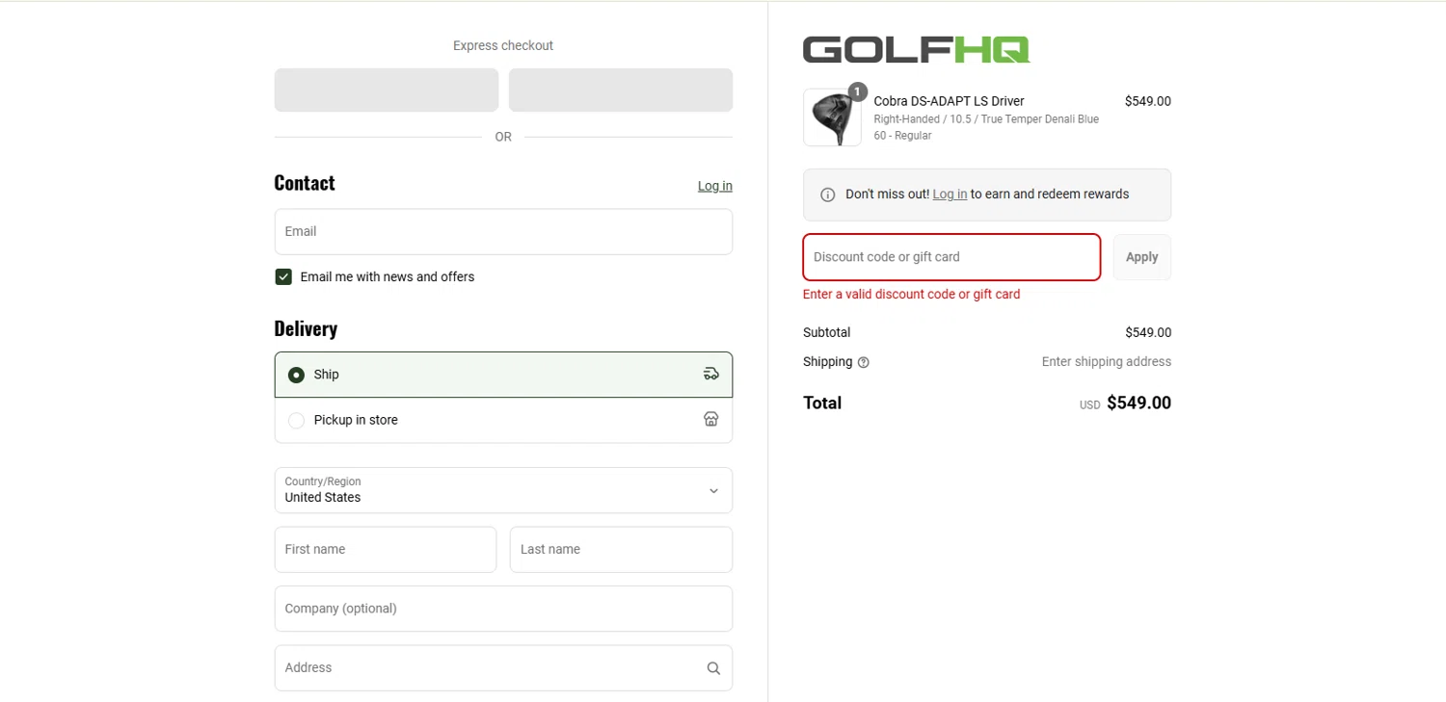This screenshot has width=1446, height=702.
Task: Click the Country/Region chevron arrow
Action: (713, 490)
